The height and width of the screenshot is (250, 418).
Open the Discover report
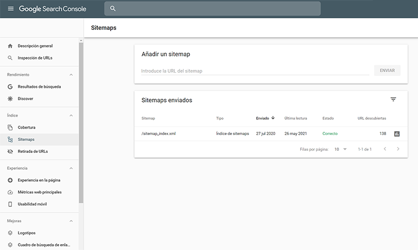click(x=26, y=99)
